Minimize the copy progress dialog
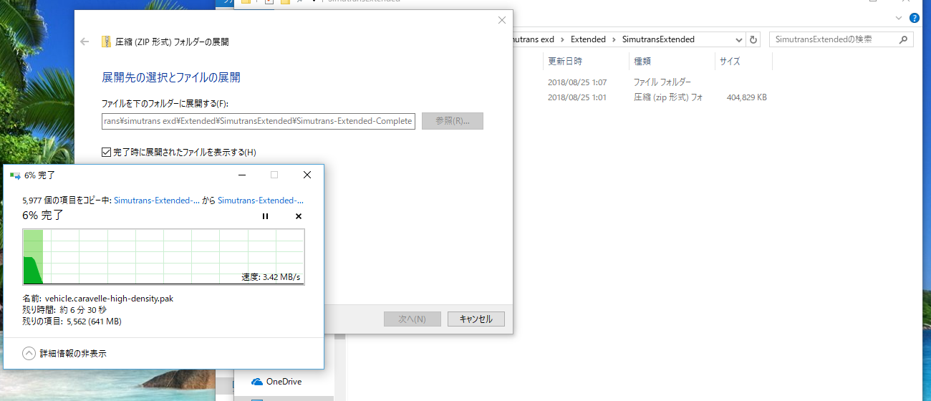Viewport: 931px width, 401px height. (x=242, y=175)
